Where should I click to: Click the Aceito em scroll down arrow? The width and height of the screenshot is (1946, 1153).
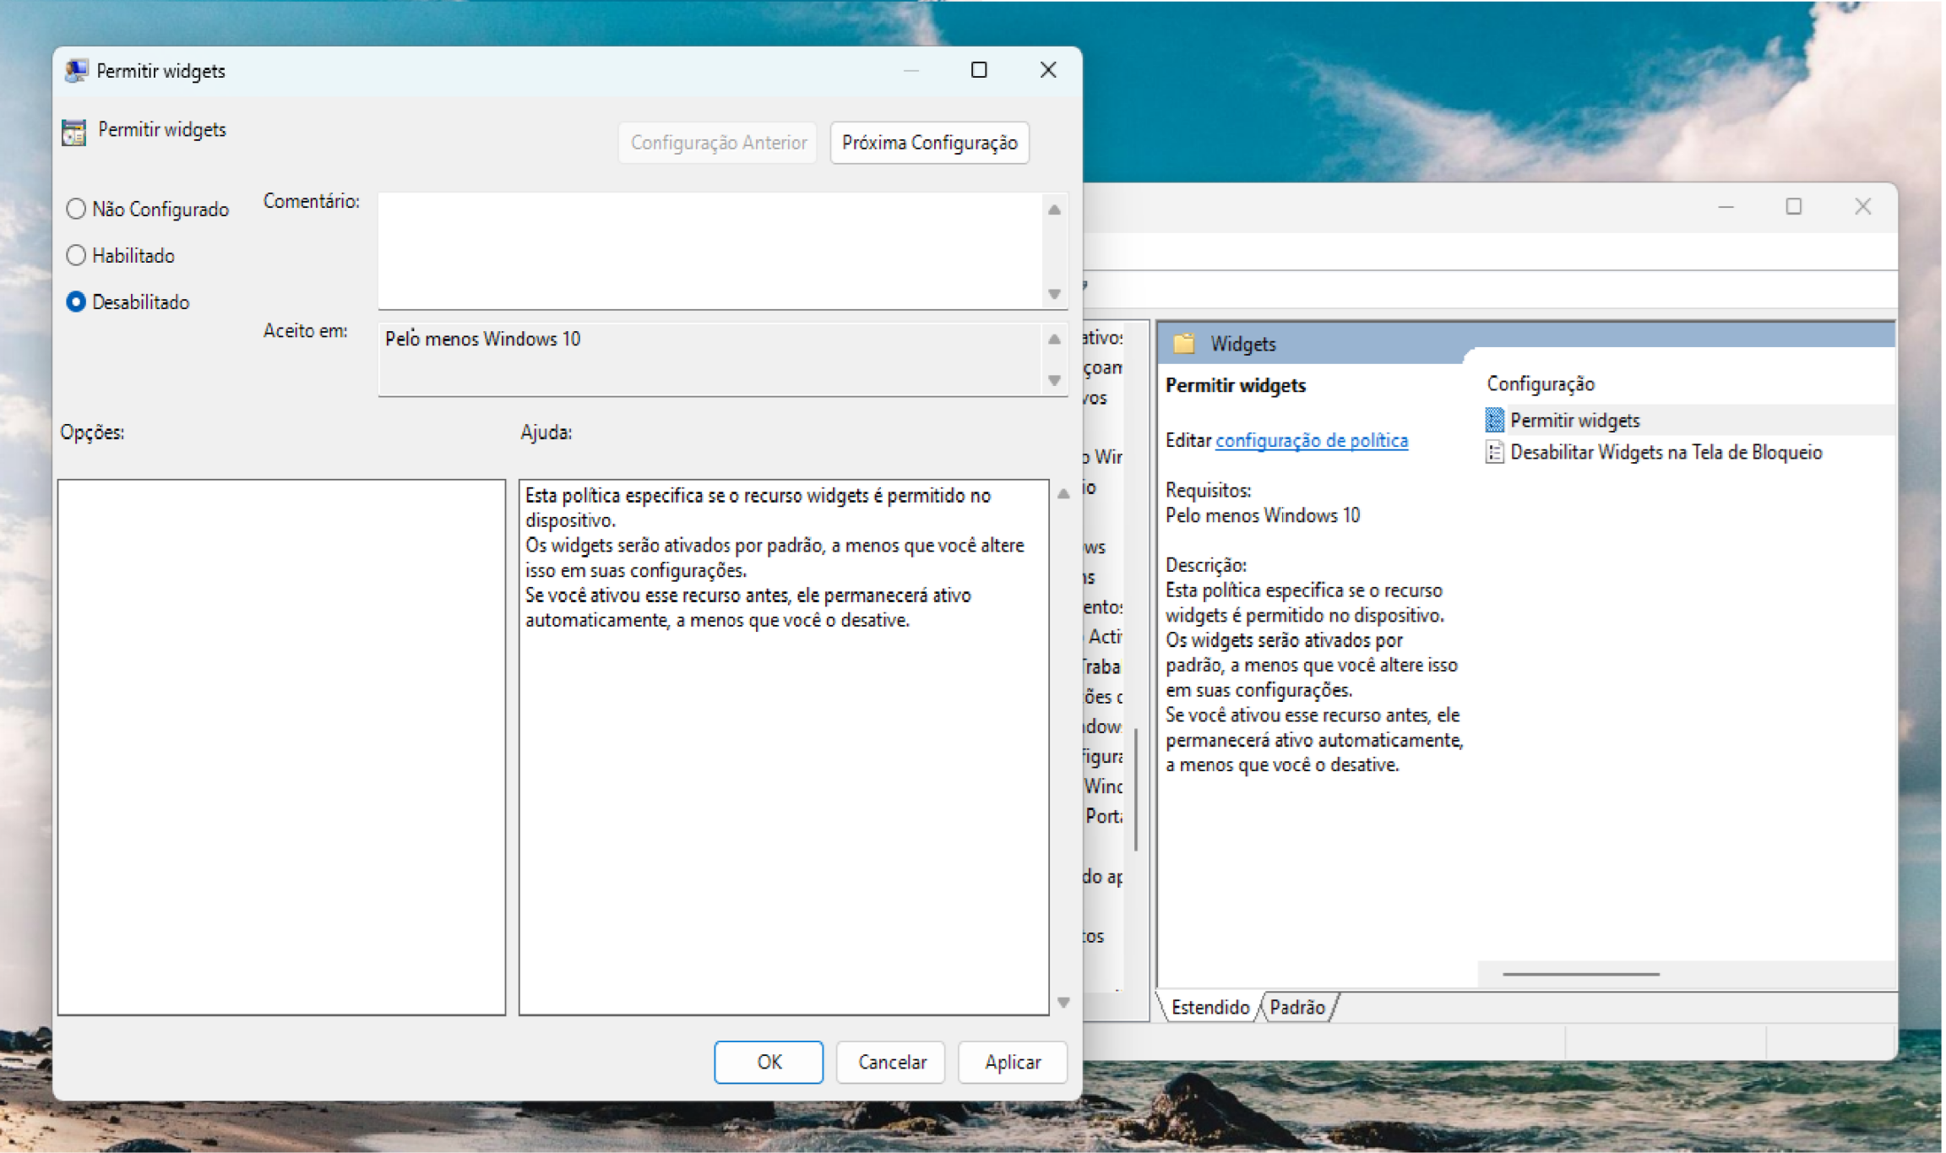tap(1054, 380)
